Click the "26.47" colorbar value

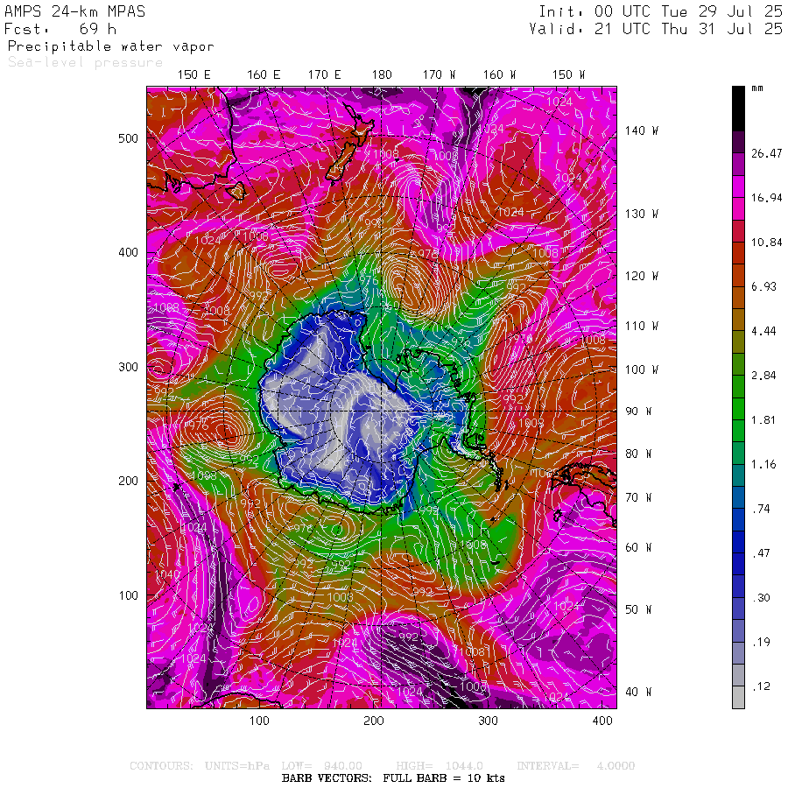pos(766,153)
